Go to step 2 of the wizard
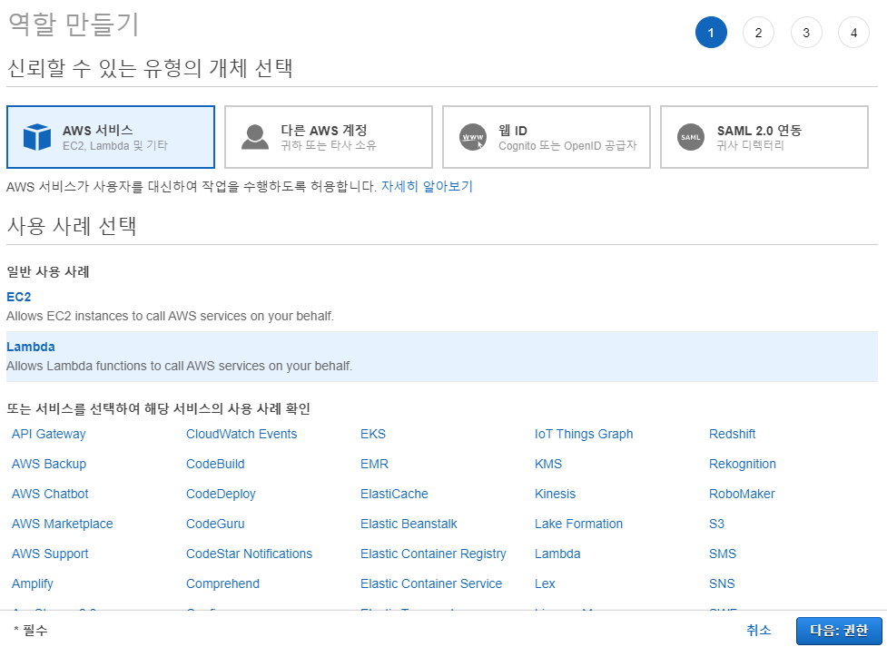Image resolution: width=887 pixels, height=647 pixels. [759, 33]
